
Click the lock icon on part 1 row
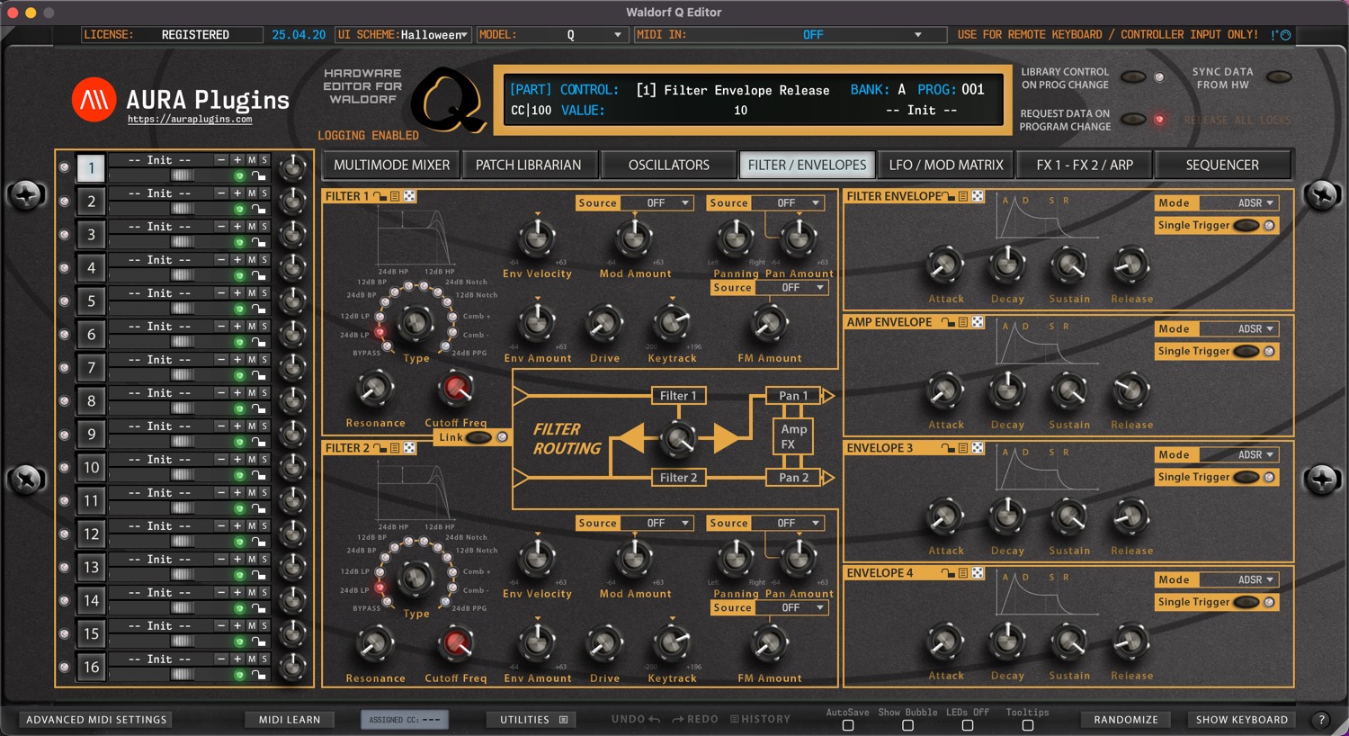259,175
